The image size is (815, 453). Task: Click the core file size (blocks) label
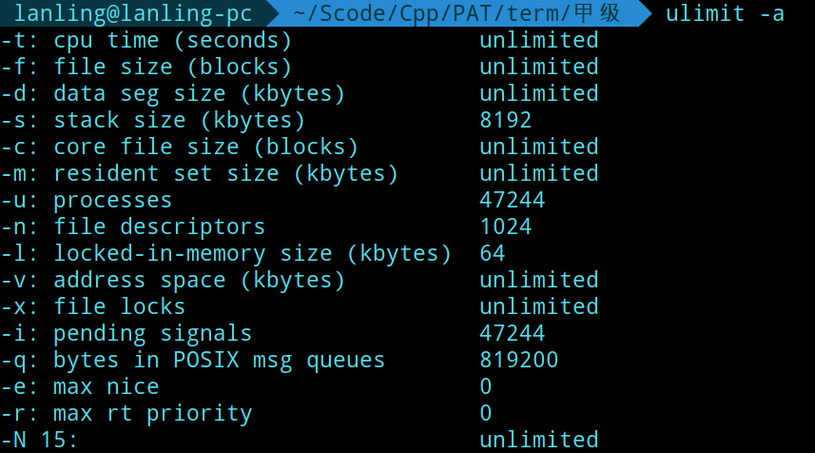[205, 147]
